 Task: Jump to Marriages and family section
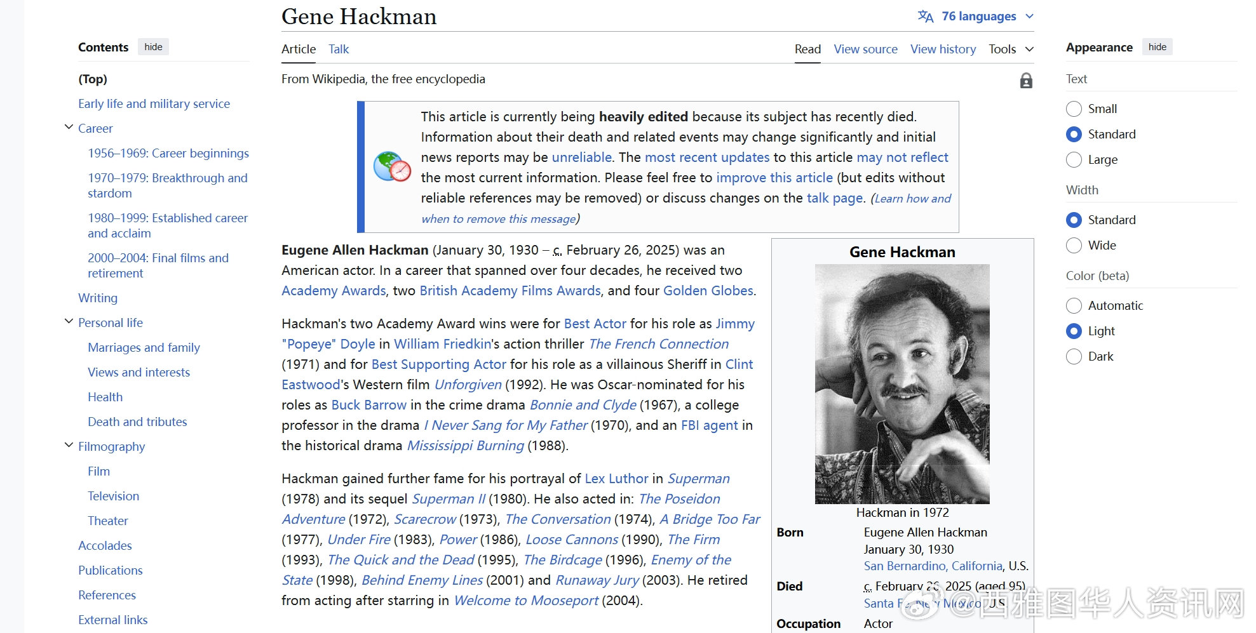coord(144,347)
